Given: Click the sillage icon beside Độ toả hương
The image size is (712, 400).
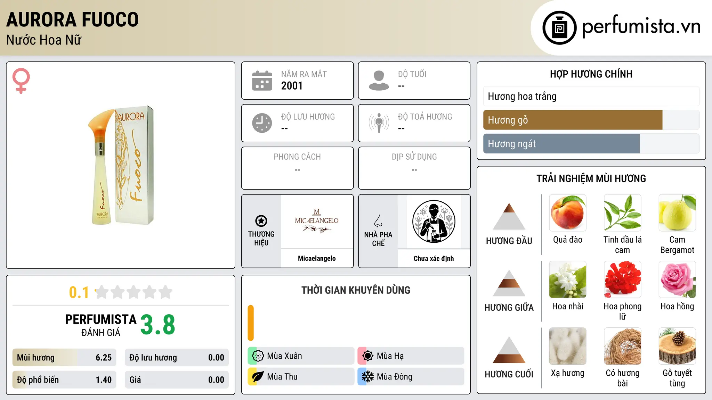Looking at the screenshot, I should pos(379,123).
